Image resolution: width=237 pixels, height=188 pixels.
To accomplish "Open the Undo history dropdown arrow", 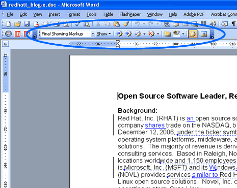I will pos(144,24).
